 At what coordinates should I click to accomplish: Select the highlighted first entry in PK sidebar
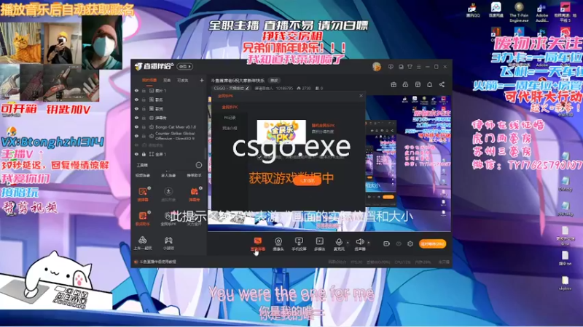coord(230,107)
